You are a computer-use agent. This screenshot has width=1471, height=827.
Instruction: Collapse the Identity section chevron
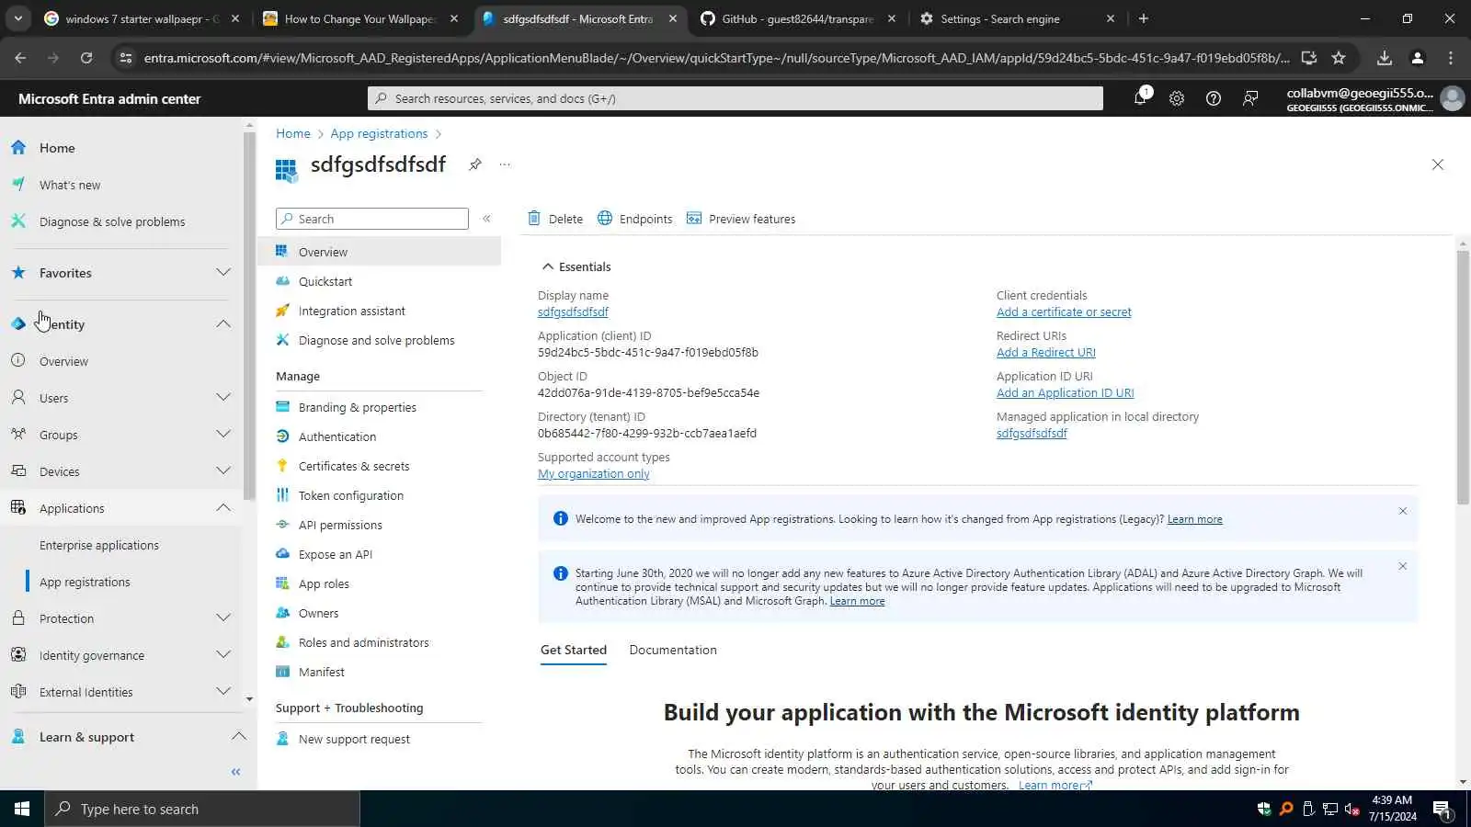(x=223, y=324)
